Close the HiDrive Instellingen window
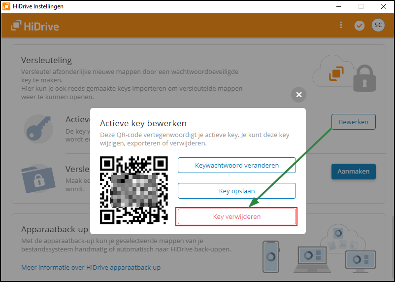Screen dimensions: 395x282 pyautogui.click(x=383, y=6)
